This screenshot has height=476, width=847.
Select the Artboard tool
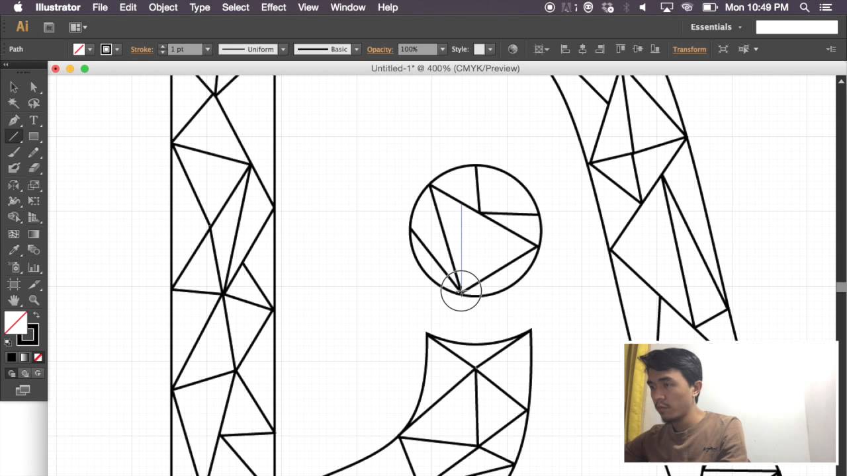coord(14,284)
